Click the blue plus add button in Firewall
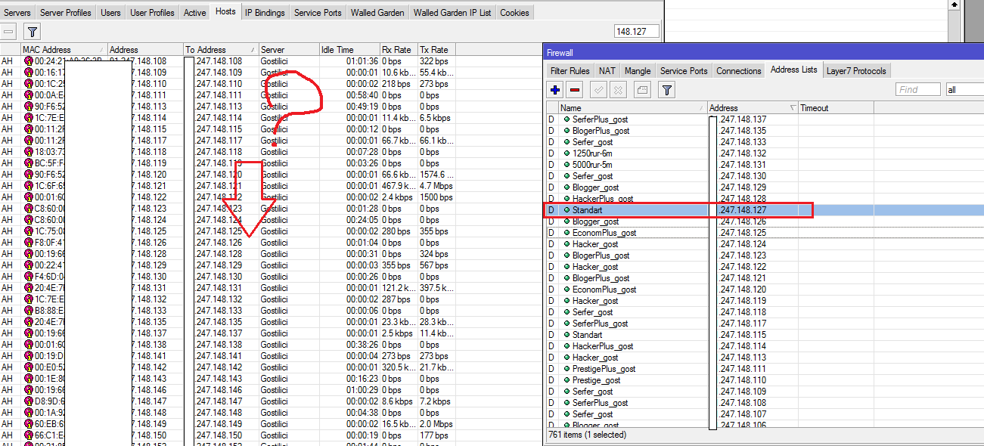The image size is (984, 446). pos(556,90)
